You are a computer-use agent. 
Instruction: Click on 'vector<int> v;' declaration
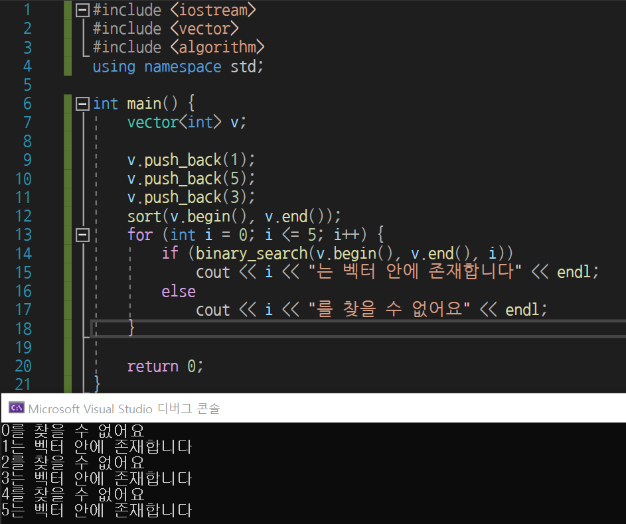coord(187,123)
